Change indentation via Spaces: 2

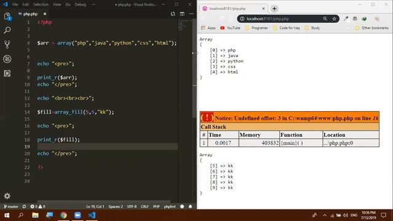[x=115, y=206]
